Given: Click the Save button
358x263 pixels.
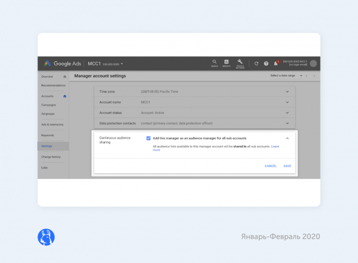Looking at the screenshot, I should [287, 166].
